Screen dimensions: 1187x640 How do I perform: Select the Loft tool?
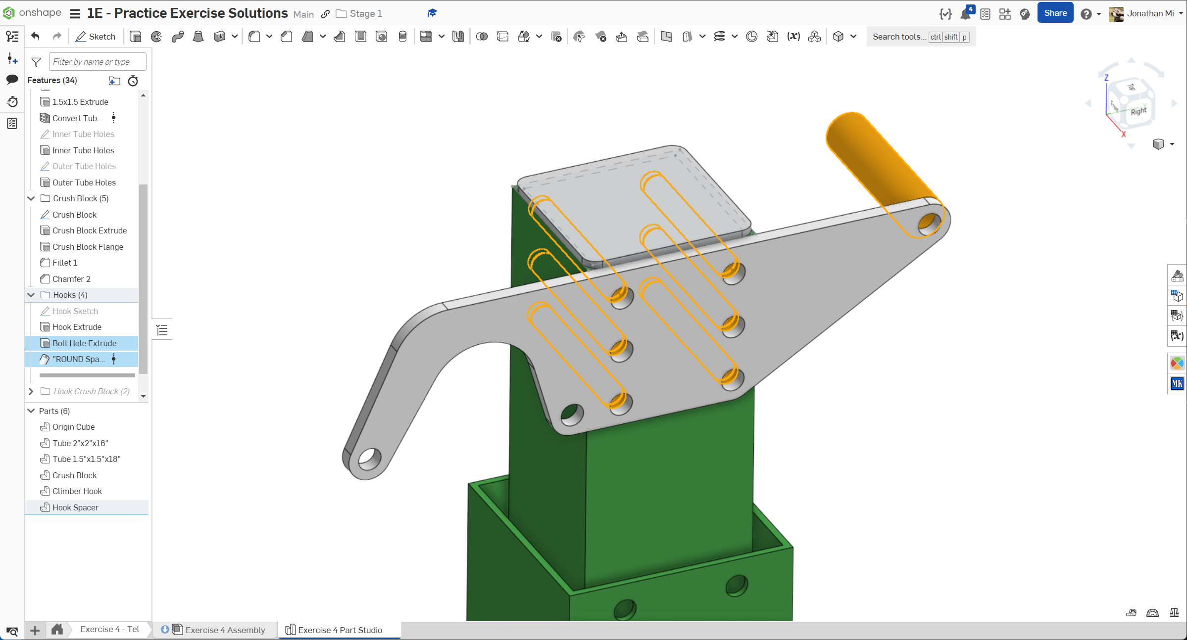pos(198,37)
